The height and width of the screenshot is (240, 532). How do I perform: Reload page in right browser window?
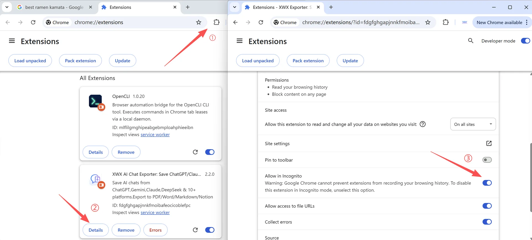[261, 22]
